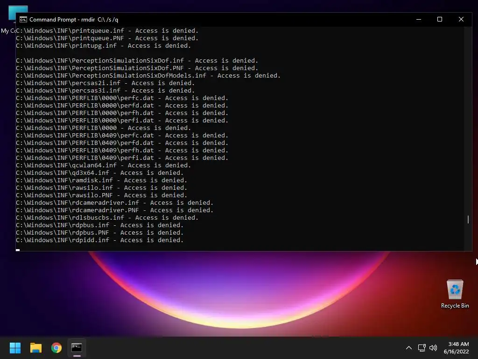Click the rdlsbuscbs.inf output line
478x359 pixels.
tap(107, 218)
